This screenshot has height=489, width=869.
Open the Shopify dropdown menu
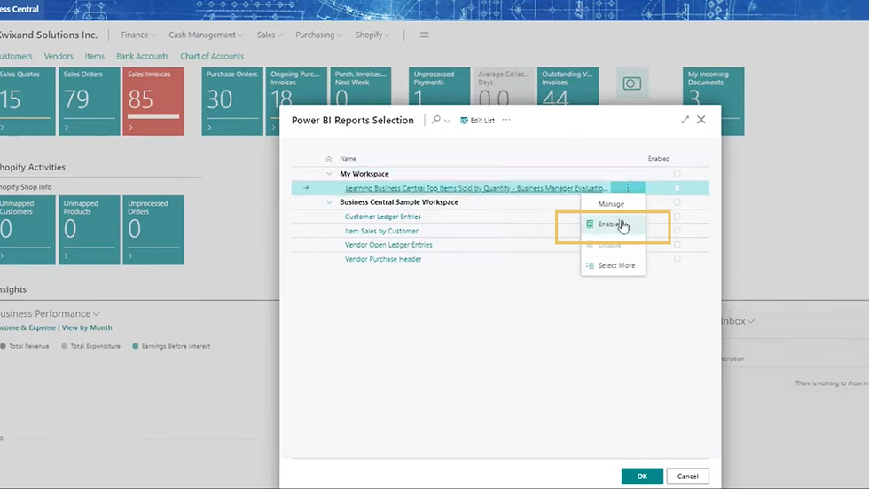click(x=372, y=35)
